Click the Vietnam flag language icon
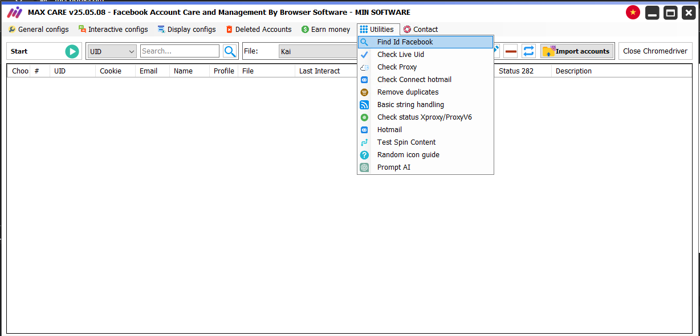The width and height of the screenshot is (700, 336). click(x=633, y=13)
